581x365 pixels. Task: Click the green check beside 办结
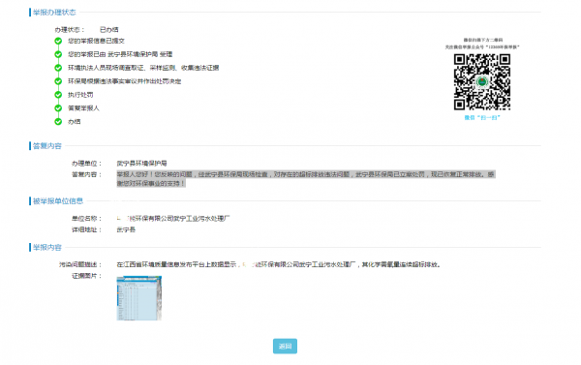click(x=58, y=122)
